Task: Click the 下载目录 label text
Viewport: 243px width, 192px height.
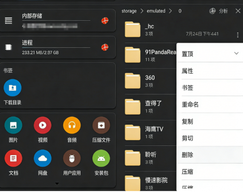Action: 12,102
